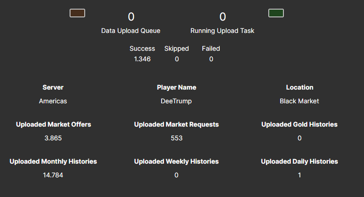Click the Black Market location value

coord(299,101)
